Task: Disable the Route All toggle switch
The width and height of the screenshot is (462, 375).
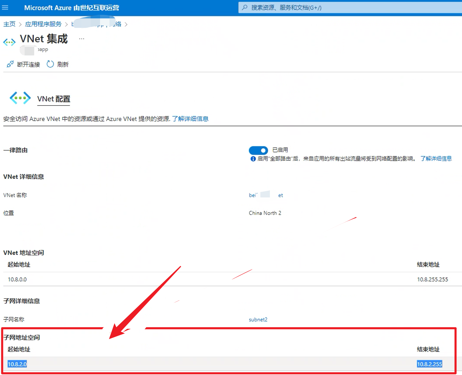Action: point(258,150)
